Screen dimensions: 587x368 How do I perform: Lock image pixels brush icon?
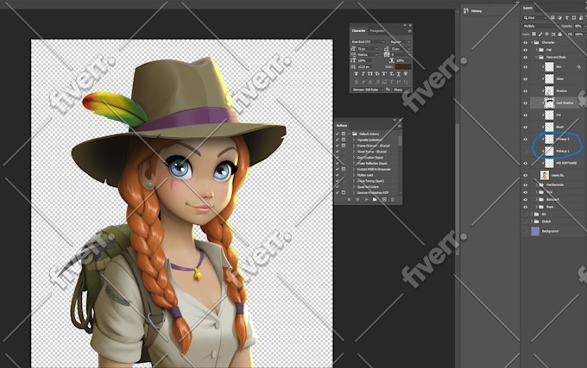540,34
